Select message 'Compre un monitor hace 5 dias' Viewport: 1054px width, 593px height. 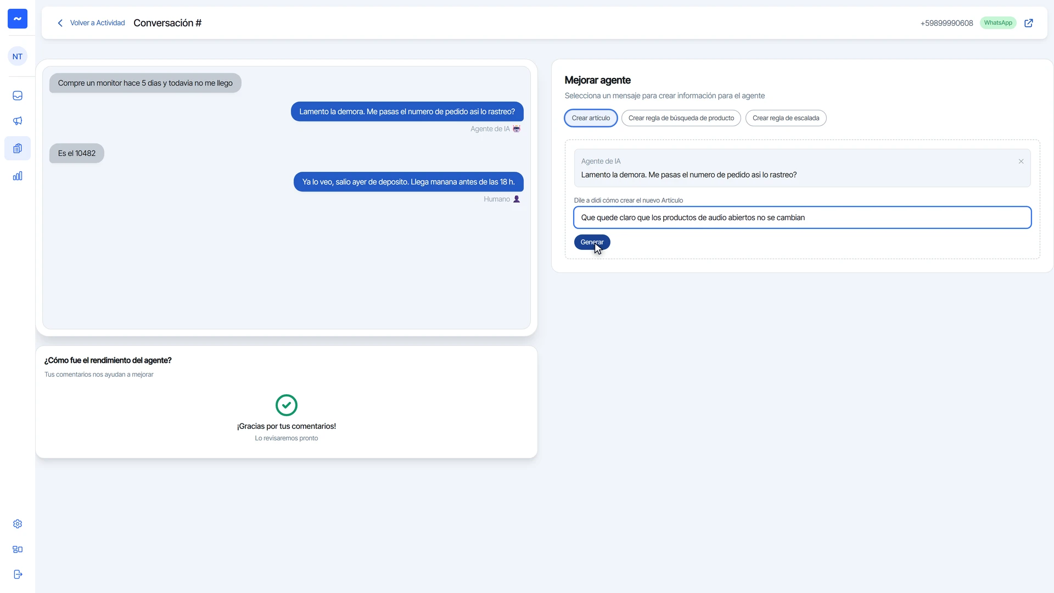(145, 83)
